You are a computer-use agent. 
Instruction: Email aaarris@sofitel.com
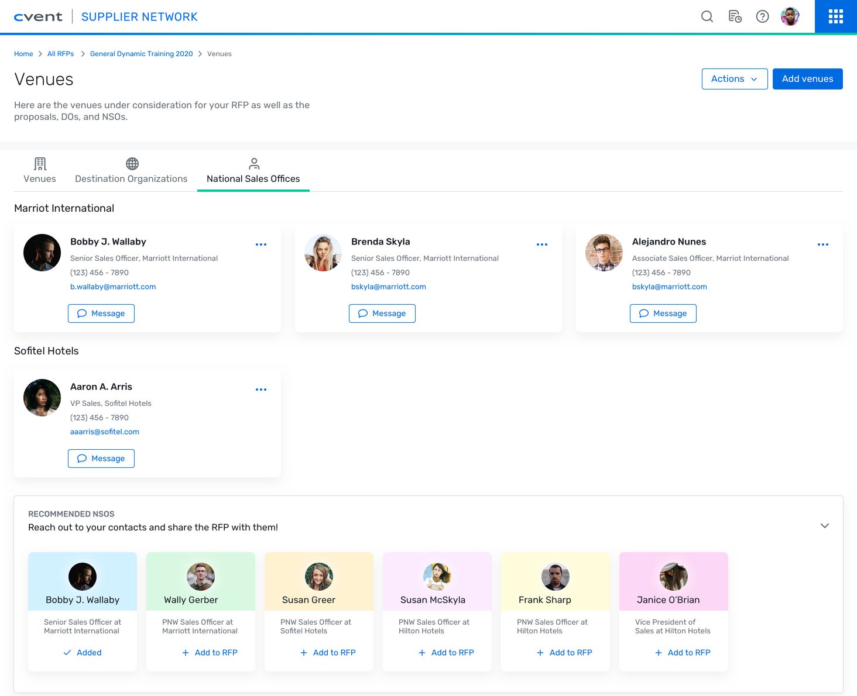coord(105,432)
